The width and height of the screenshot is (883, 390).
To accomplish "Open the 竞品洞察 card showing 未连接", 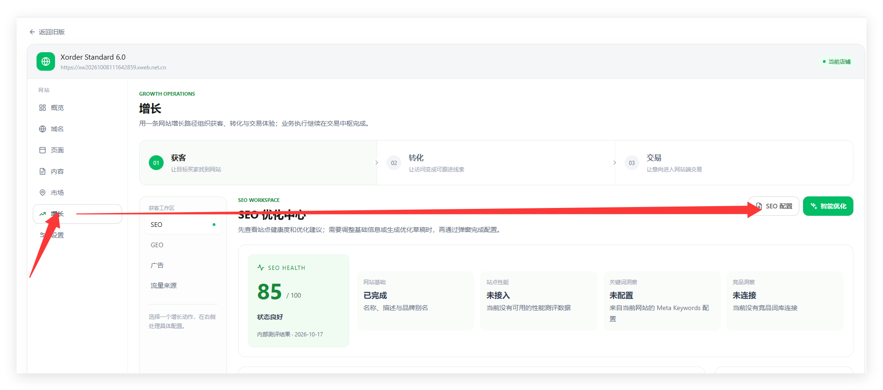I will pyautogui.click(x=785, y=301).
